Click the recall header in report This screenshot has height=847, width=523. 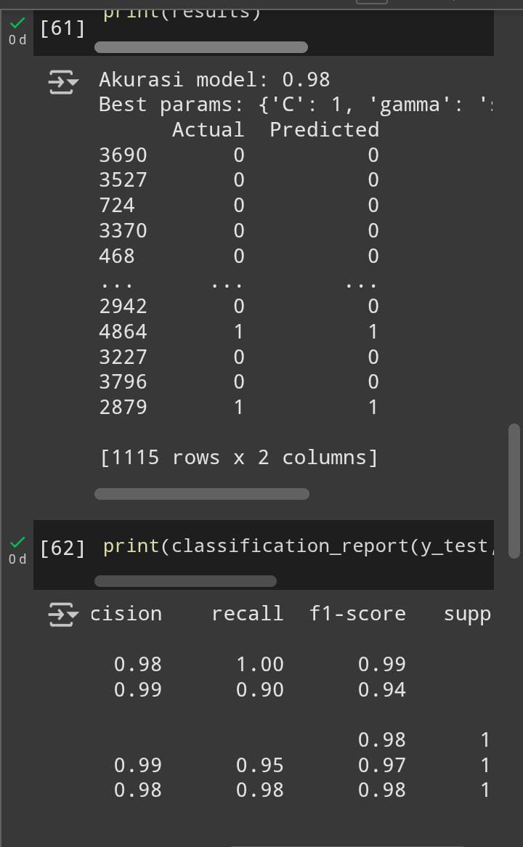pos(248,614)
